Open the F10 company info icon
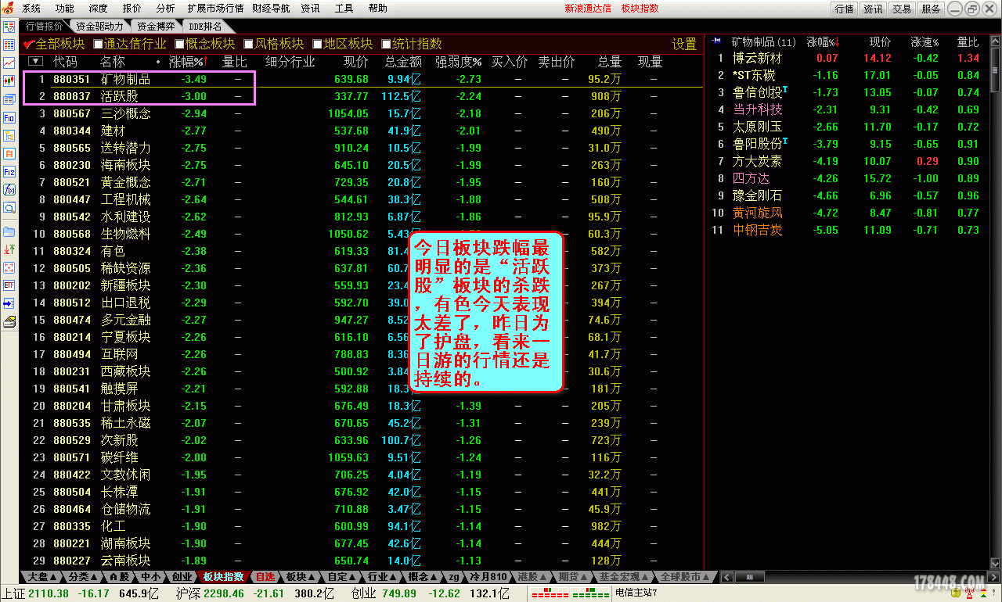Viewport: 1002px width, 602px height. (9, 117)
